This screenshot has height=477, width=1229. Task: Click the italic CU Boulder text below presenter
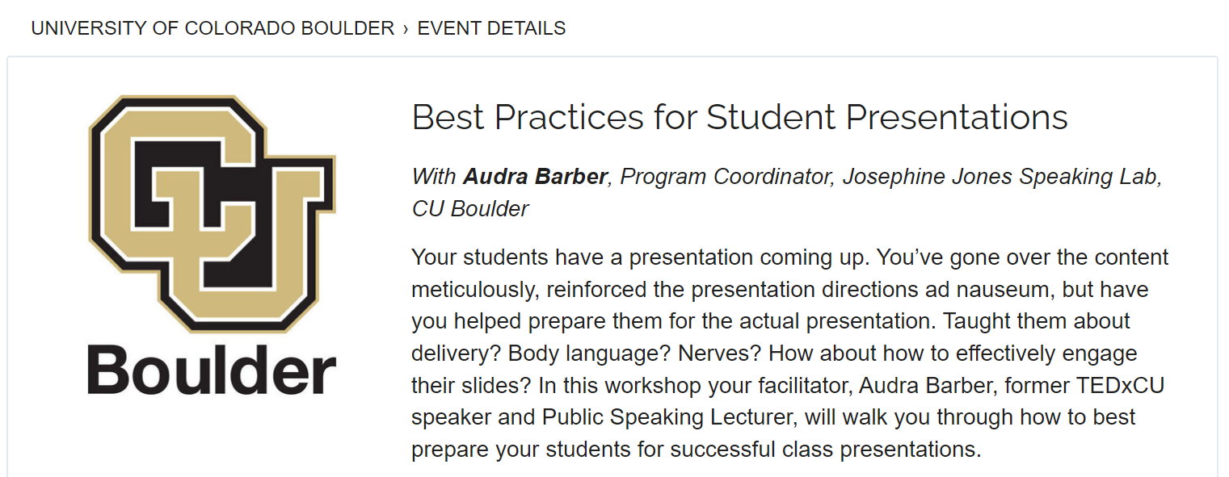470,209
